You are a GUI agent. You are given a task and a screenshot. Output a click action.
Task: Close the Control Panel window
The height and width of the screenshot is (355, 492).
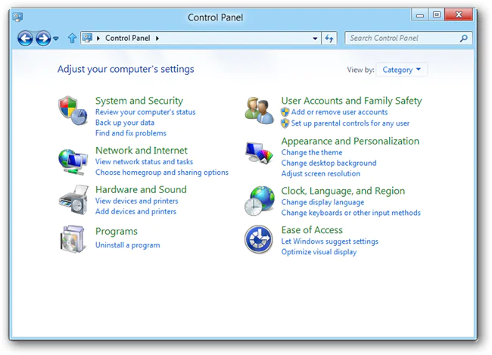pos(459,14)
